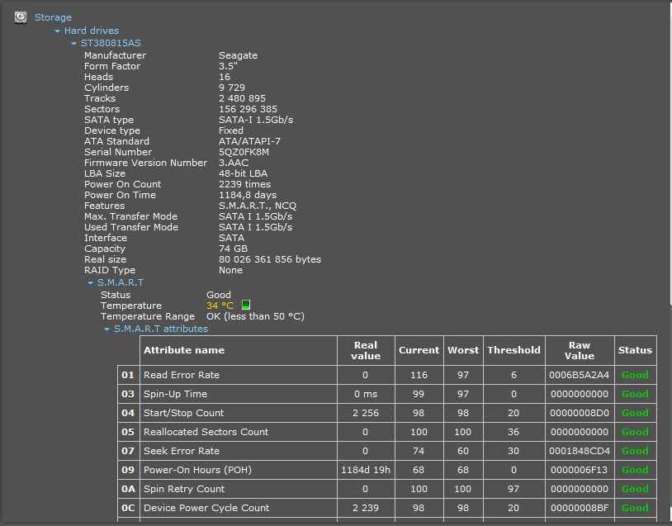This screenshot has height=526, width=672.
Task: Collapse the ST380815AS drive node
Action: tap(73, 43)
